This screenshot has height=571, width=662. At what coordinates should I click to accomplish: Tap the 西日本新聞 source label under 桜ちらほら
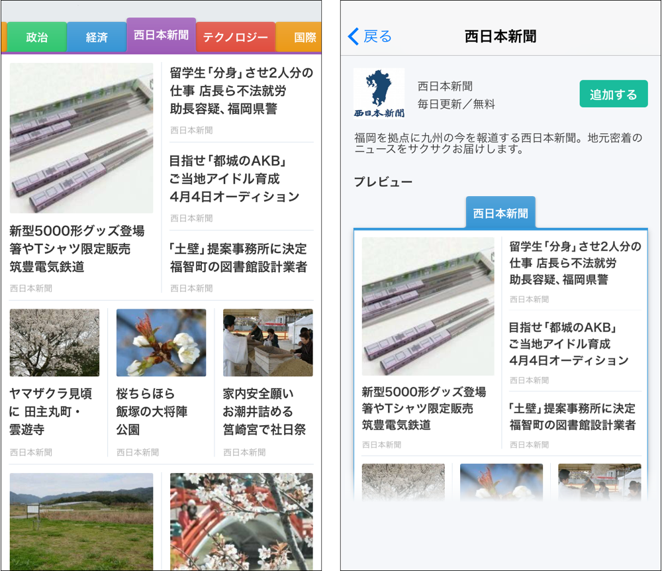(x=138, y=452)
